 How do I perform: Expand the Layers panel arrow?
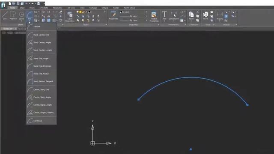pyautogui.click(x=106, y=25)
